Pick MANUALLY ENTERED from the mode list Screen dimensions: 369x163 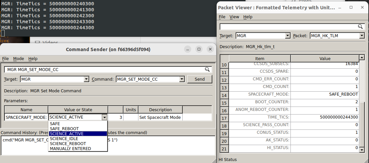click(x=78, y=148)
